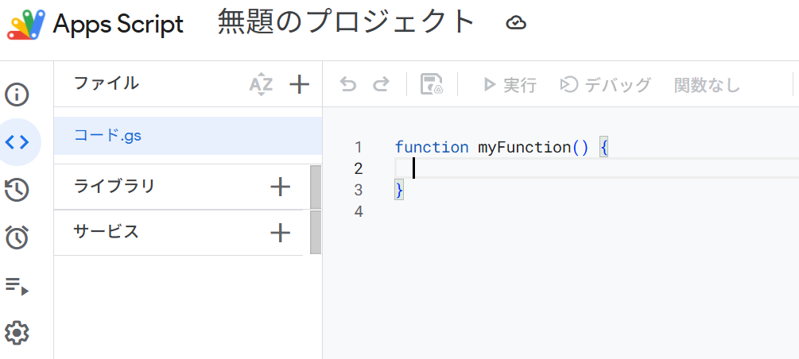Click the Apps Script logo

click(x=26, y=25)
